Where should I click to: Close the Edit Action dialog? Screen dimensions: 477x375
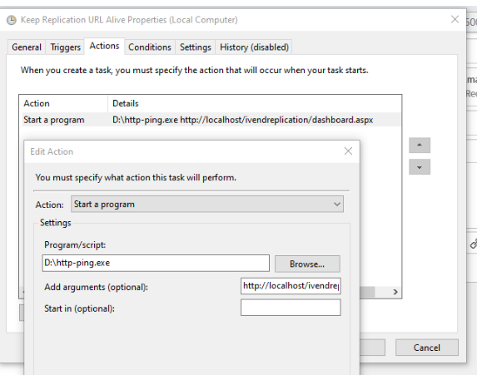(348, 151)
